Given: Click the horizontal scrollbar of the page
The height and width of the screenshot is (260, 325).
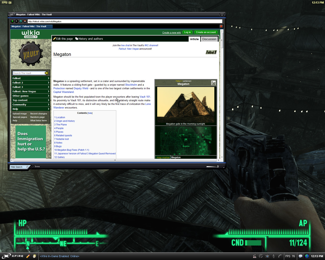Looking at the screenshot, I should 115,160.
